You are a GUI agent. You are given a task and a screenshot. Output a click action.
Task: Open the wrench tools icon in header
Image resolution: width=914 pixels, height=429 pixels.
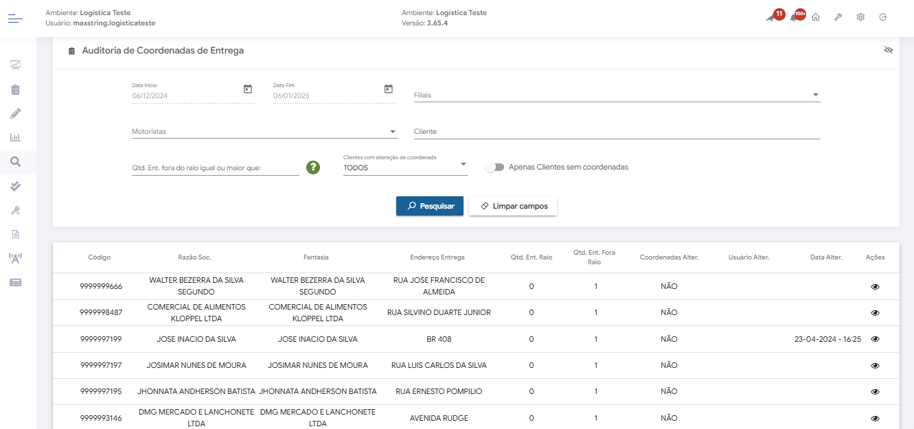(x=838, y=17)
